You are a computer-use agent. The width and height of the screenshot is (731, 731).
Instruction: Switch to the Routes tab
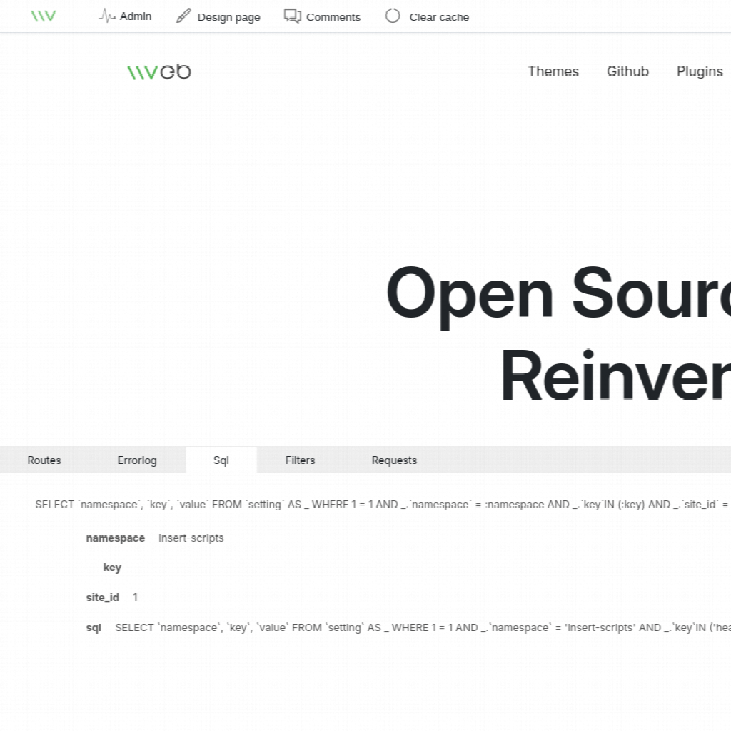(x=44, y=460)
